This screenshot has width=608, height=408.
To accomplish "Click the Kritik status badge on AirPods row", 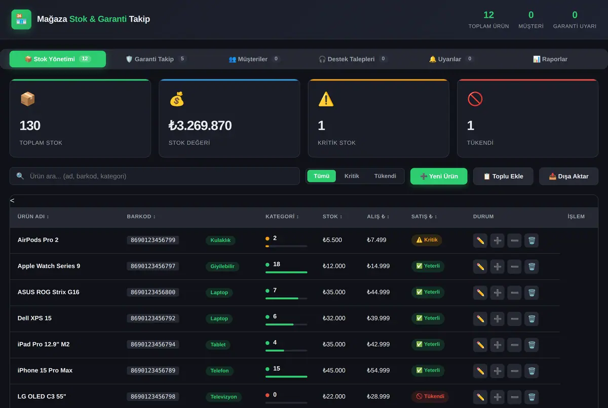I will (x=427, y=240).
